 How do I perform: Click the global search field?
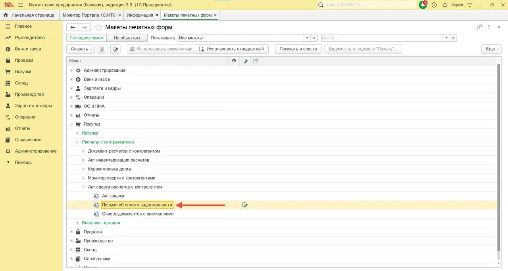pos(366,5)
